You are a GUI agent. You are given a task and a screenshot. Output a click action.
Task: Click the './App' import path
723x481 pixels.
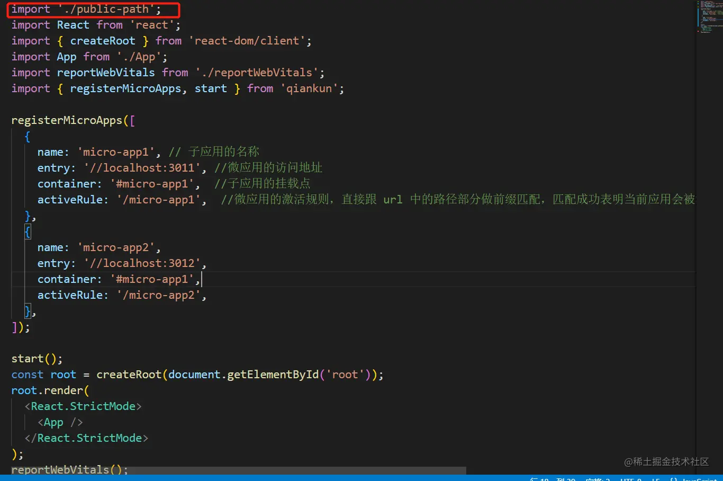[x=139, y=57]
